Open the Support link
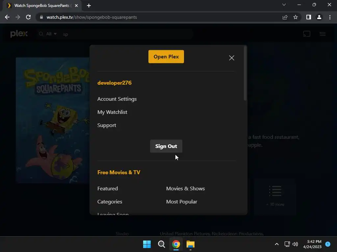Screen dimensions: 337x252 point(107,125)
